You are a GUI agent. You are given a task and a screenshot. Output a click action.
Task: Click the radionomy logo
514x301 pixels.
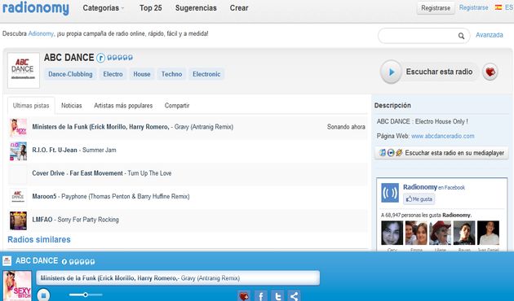point(35,8)
